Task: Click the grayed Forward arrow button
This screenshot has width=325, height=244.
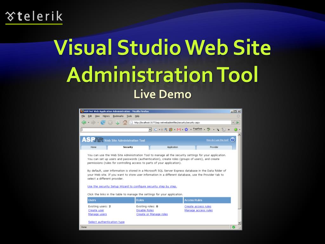Action: [93, 122]
